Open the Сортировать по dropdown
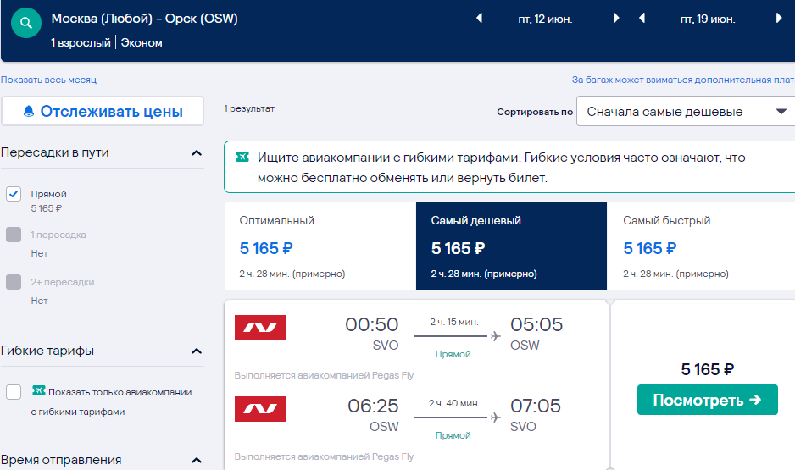 [x=686, y=112]
